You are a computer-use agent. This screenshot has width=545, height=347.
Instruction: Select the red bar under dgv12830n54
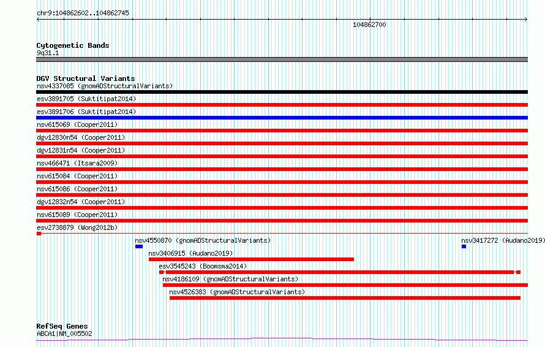(282, 143)
